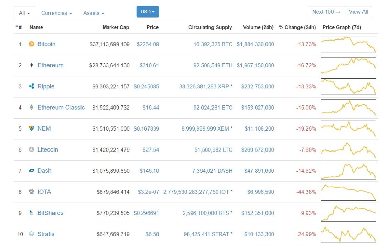This screenshot has height=246, width=380.
Task: Click the Litecoin coin icon
Action: (31, 149)
